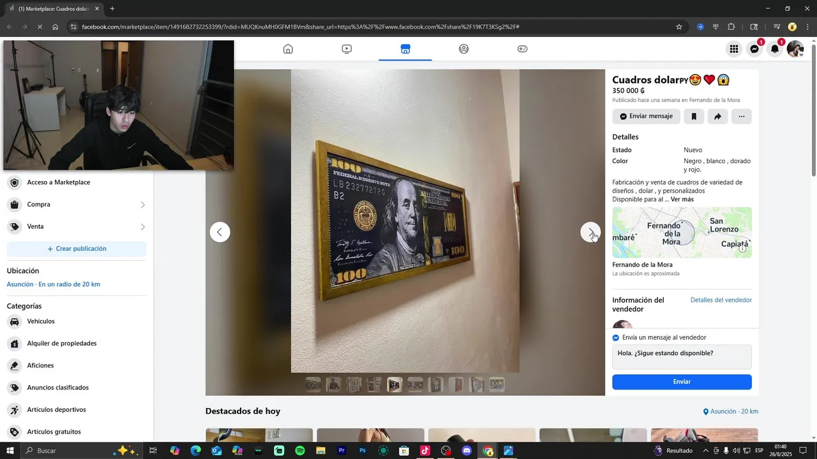This screenshot has height=459, width=817.
Task: Select the last photo thumbnail in the strip
Action: point(497,384)
